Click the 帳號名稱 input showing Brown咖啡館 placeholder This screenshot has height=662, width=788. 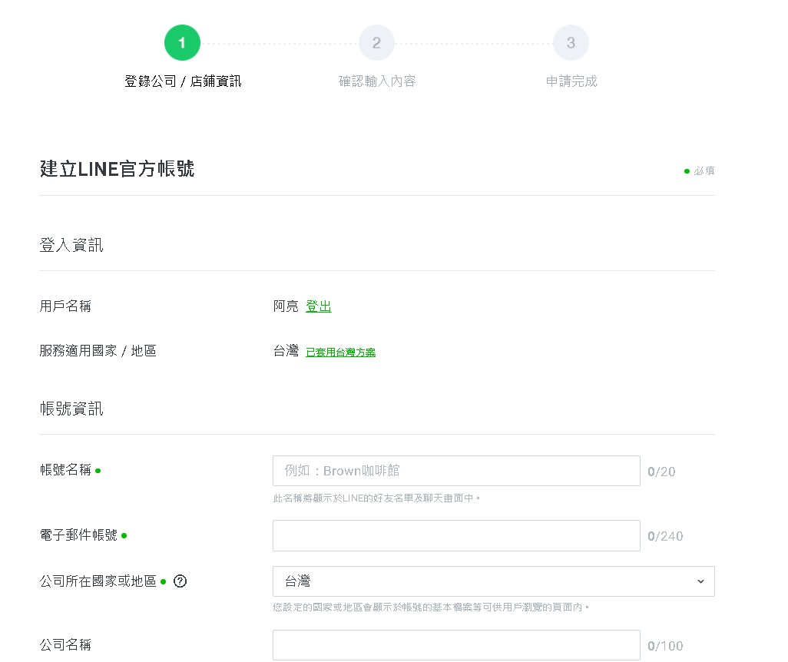455,471
